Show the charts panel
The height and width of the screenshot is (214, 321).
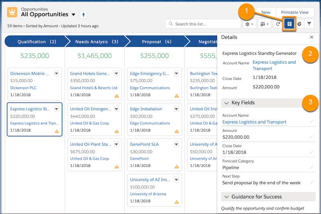299,24
